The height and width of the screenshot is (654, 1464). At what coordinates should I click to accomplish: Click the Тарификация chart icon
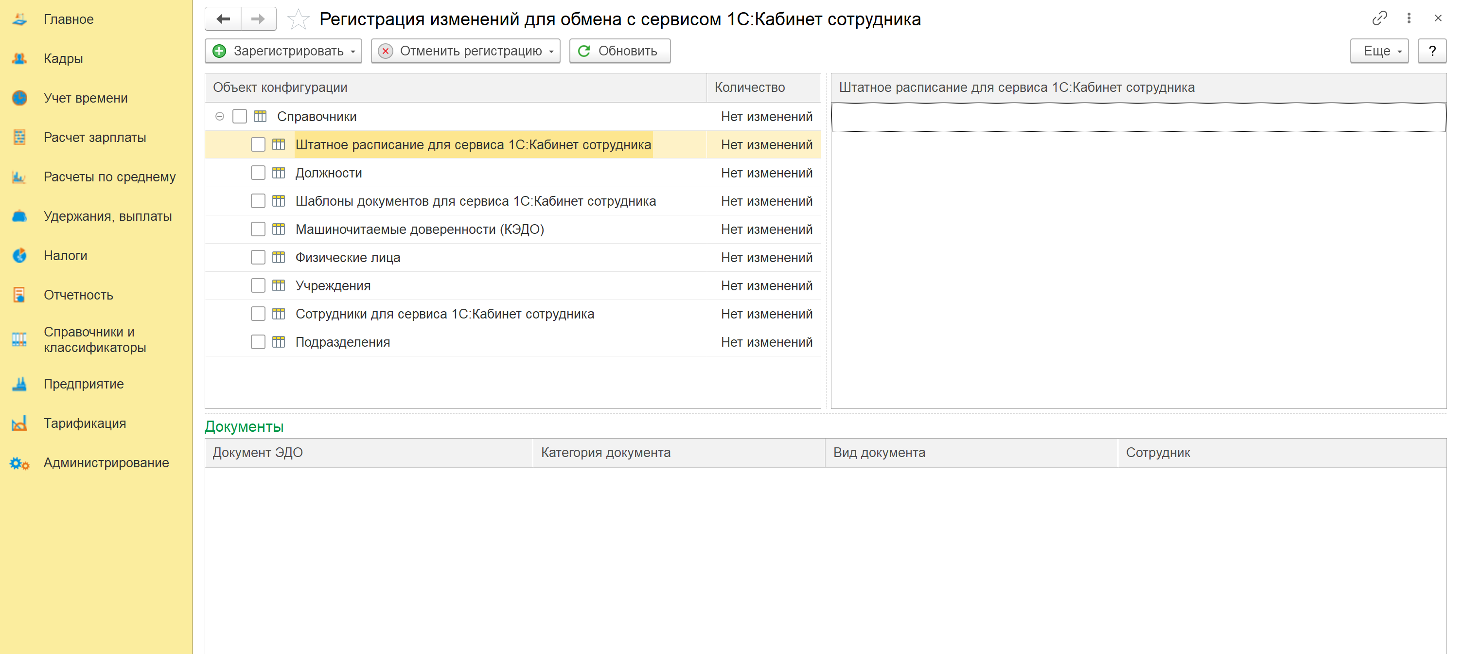point(19,424)
